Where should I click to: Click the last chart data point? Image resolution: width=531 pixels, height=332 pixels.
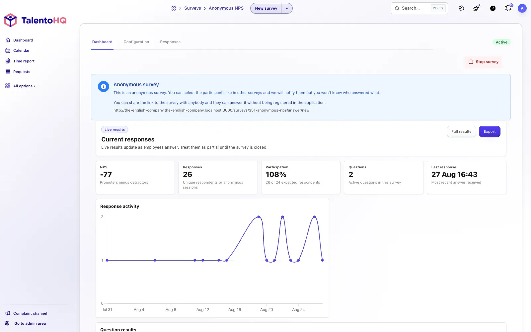tap(322, 260)
